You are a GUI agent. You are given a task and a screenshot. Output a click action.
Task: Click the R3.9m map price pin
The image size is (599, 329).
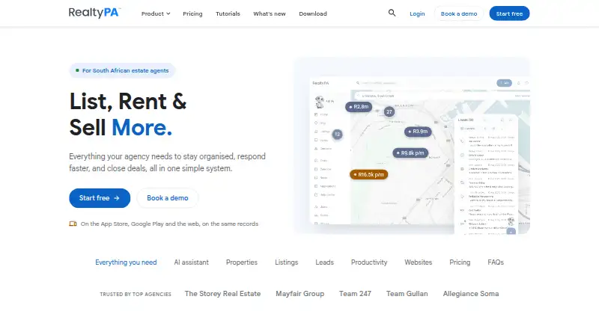point(418,132)
